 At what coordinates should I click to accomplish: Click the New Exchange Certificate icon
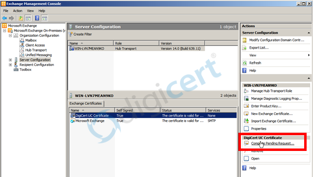tap(246, 114)
